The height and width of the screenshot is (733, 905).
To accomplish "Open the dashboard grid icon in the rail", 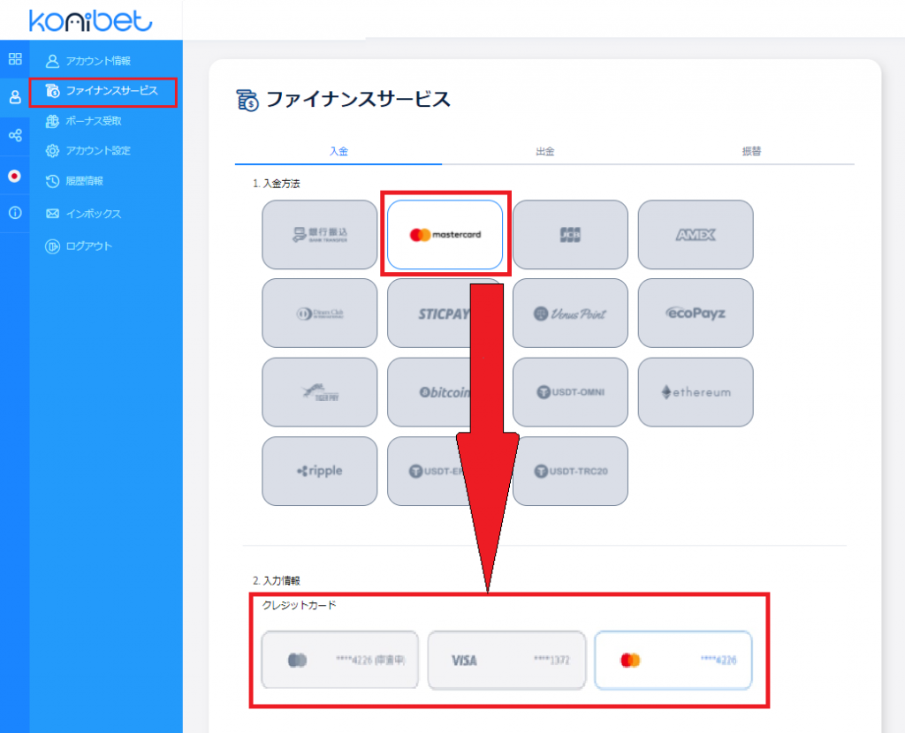I will click(15, 59).
